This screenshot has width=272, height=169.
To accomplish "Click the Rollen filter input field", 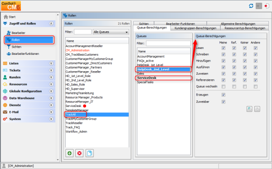I will [x=83, y=32].
